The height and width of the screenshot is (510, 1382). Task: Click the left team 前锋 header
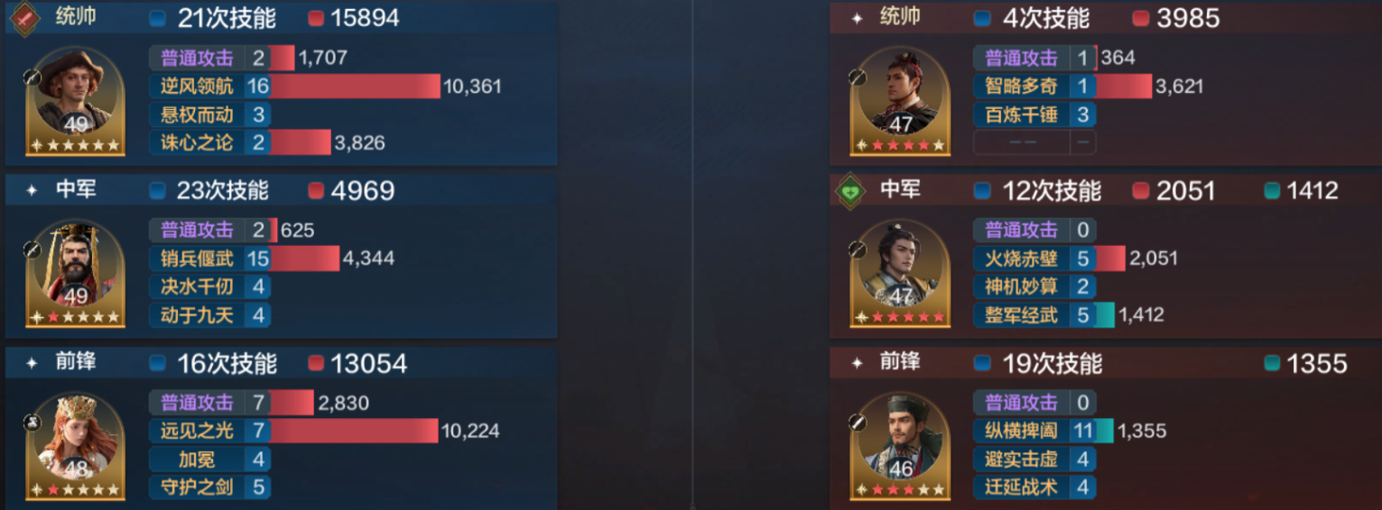[76, 362]
